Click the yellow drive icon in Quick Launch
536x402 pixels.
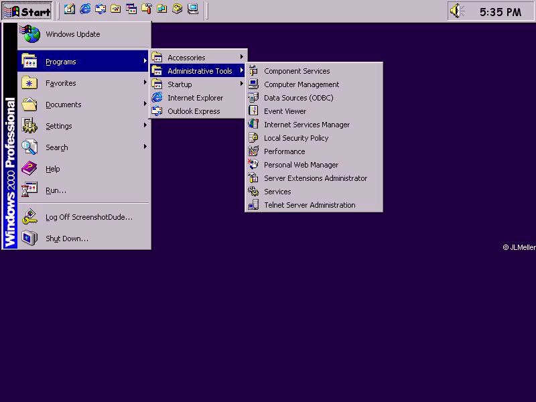178,9
